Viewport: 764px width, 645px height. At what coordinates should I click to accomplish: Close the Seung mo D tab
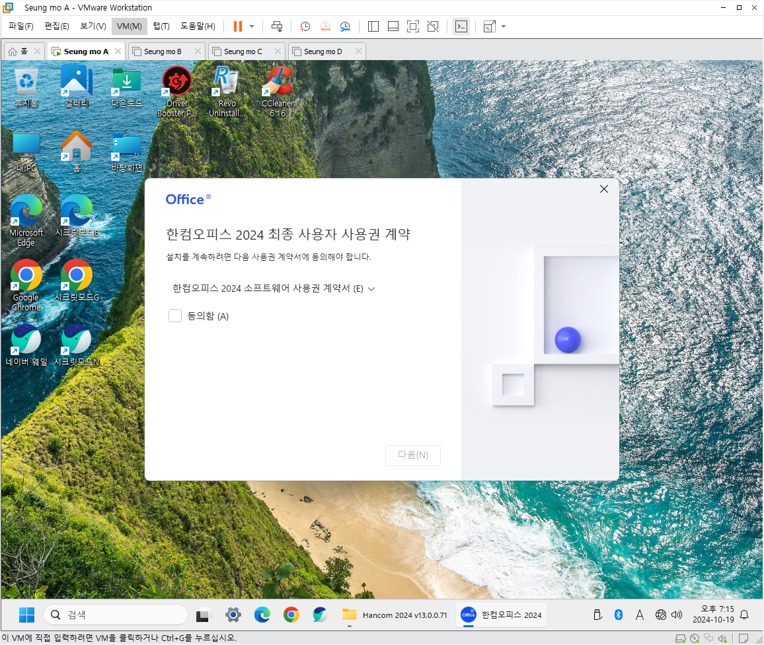[x=359, y=51]
